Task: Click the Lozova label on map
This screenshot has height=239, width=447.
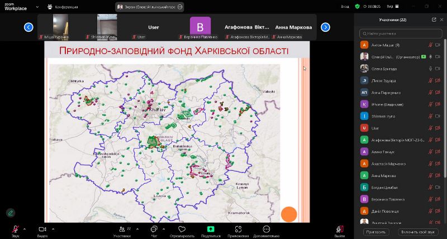Action: [160, 196]
